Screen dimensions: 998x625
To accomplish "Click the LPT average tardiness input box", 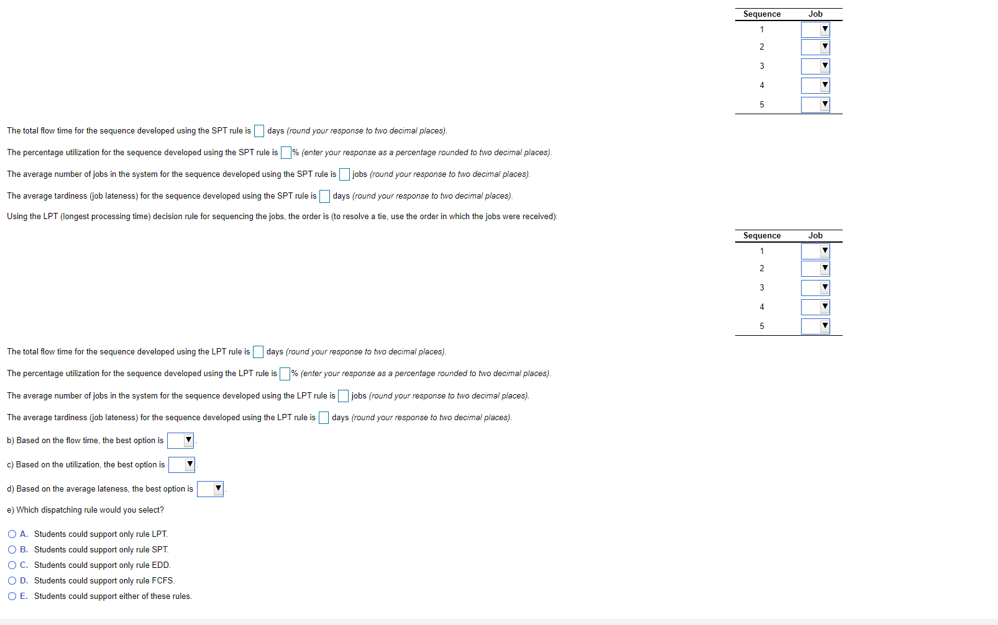I will coord(323,418).
